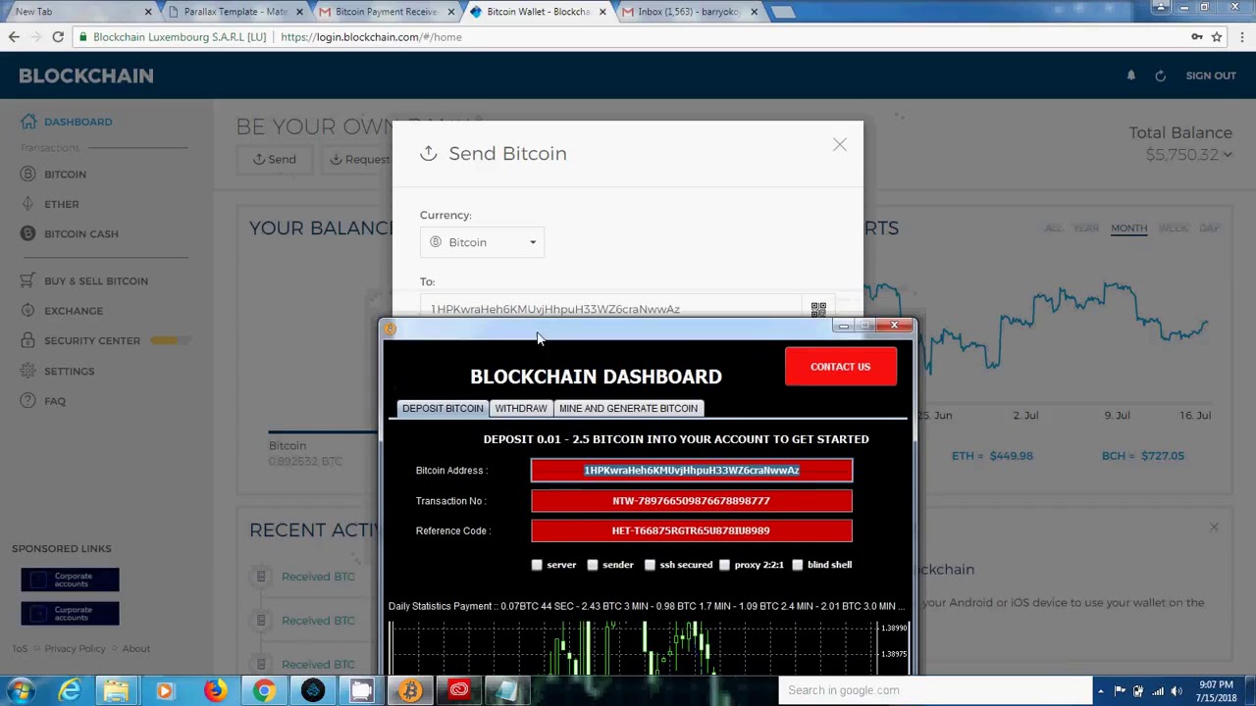Show hidden system tray icons
This screenshot has width=1256, height=706.
click(1101, 690)
